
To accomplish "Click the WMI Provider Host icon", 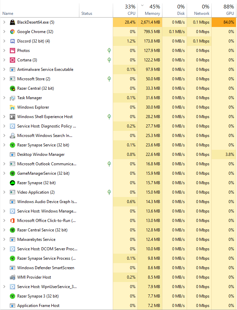I will coord(12,277).
